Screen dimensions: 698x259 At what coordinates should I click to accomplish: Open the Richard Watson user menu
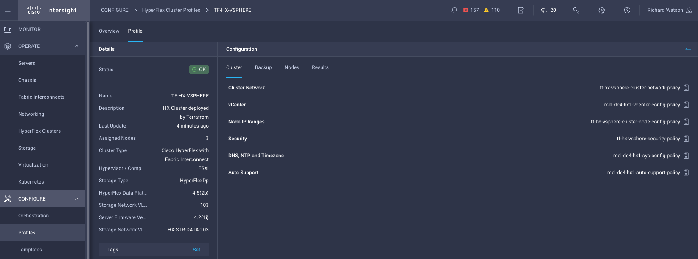coord(670,10)
